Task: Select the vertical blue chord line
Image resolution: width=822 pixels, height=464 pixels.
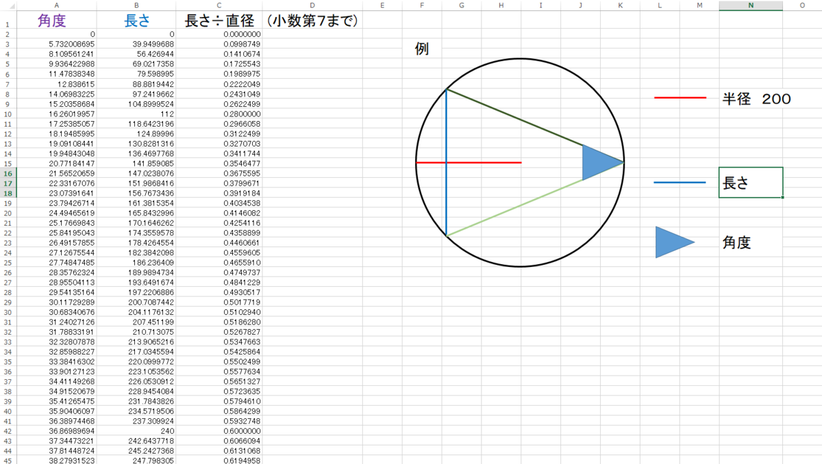Action: pos(446,162)
